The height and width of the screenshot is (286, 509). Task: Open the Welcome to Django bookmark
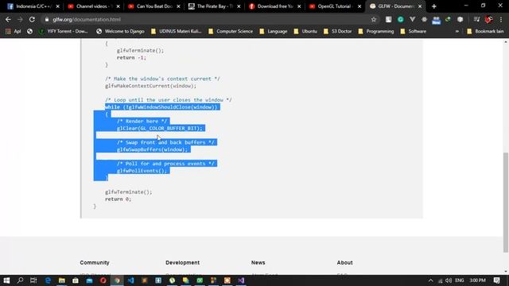point(120,32)
